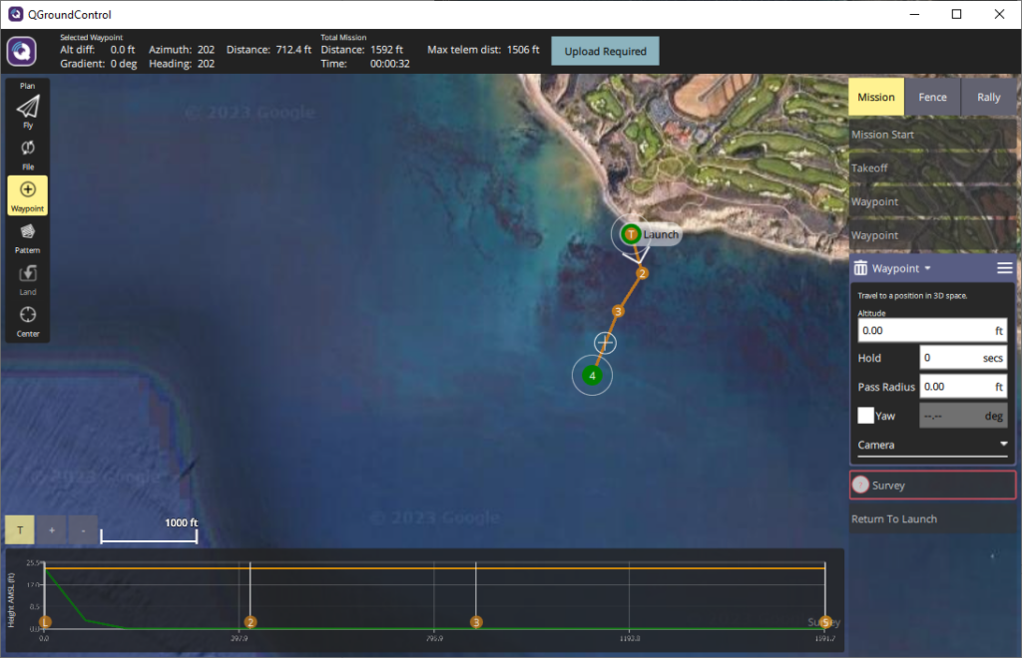
Task: Select green waypoint 4 marker on map
Action: tap(593, 376)
